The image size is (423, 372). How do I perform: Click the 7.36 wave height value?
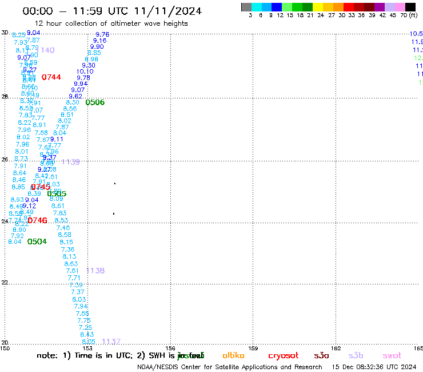tap(67, 250)
